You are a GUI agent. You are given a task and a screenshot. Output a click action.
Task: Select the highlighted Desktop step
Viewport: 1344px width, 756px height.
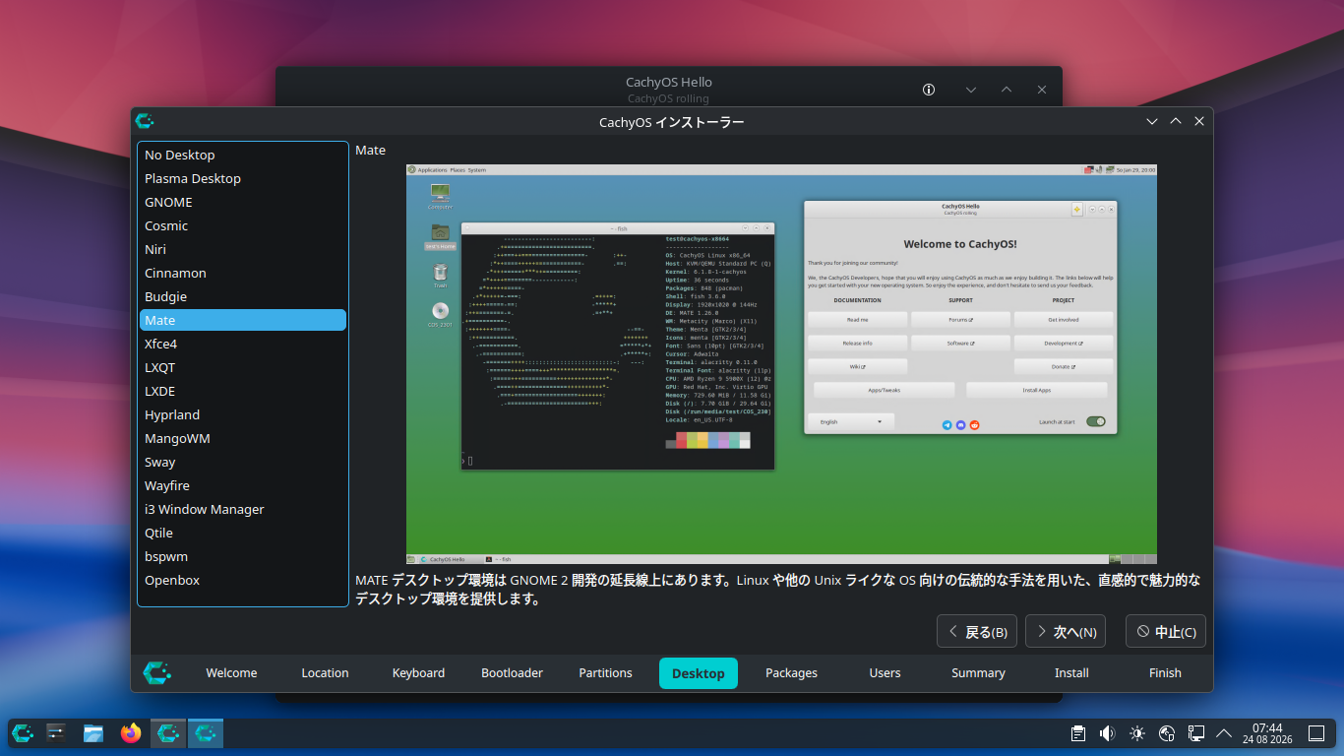point(699,673)
